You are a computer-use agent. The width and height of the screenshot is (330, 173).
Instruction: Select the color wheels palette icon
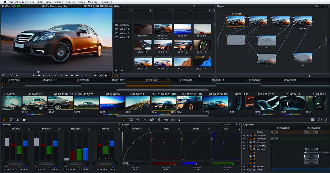coord(11,120)
